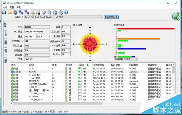Sort list by the 支持的速率 column header
The height and width of the screenshot is (115, 182).
point(98,65)
